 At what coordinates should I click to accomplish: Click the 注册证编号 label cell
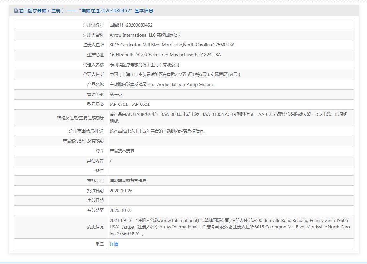[x=93, y=25]
